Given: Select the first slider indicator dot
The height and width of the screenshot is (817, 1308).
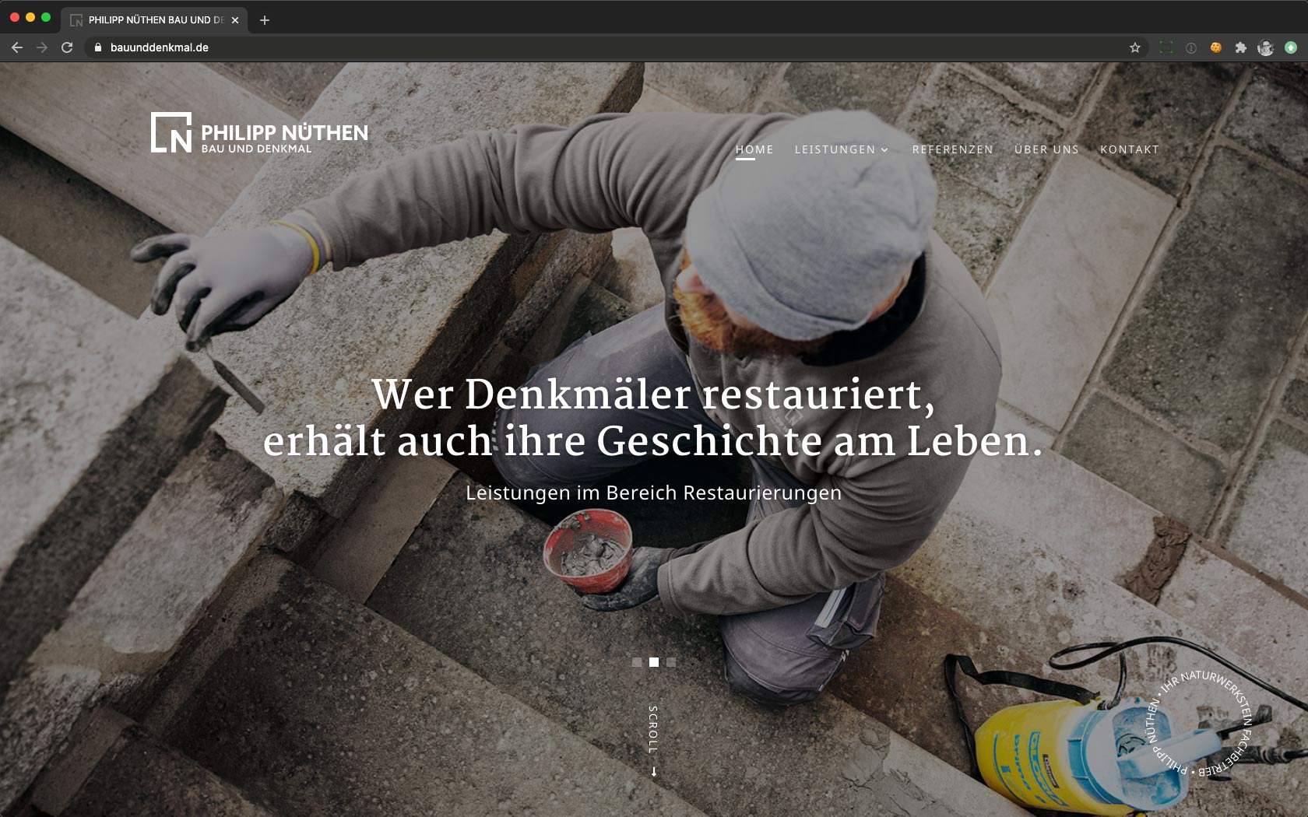Looking at the screenshot, I should click(637, 662).
